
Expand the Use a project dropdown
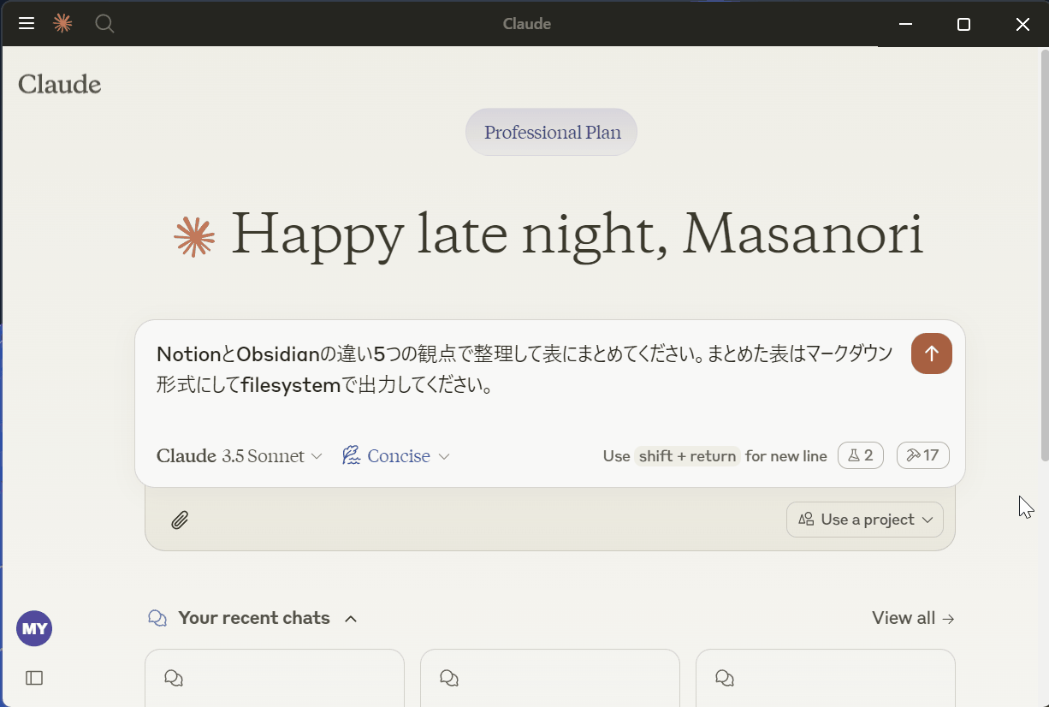(865, 520)
